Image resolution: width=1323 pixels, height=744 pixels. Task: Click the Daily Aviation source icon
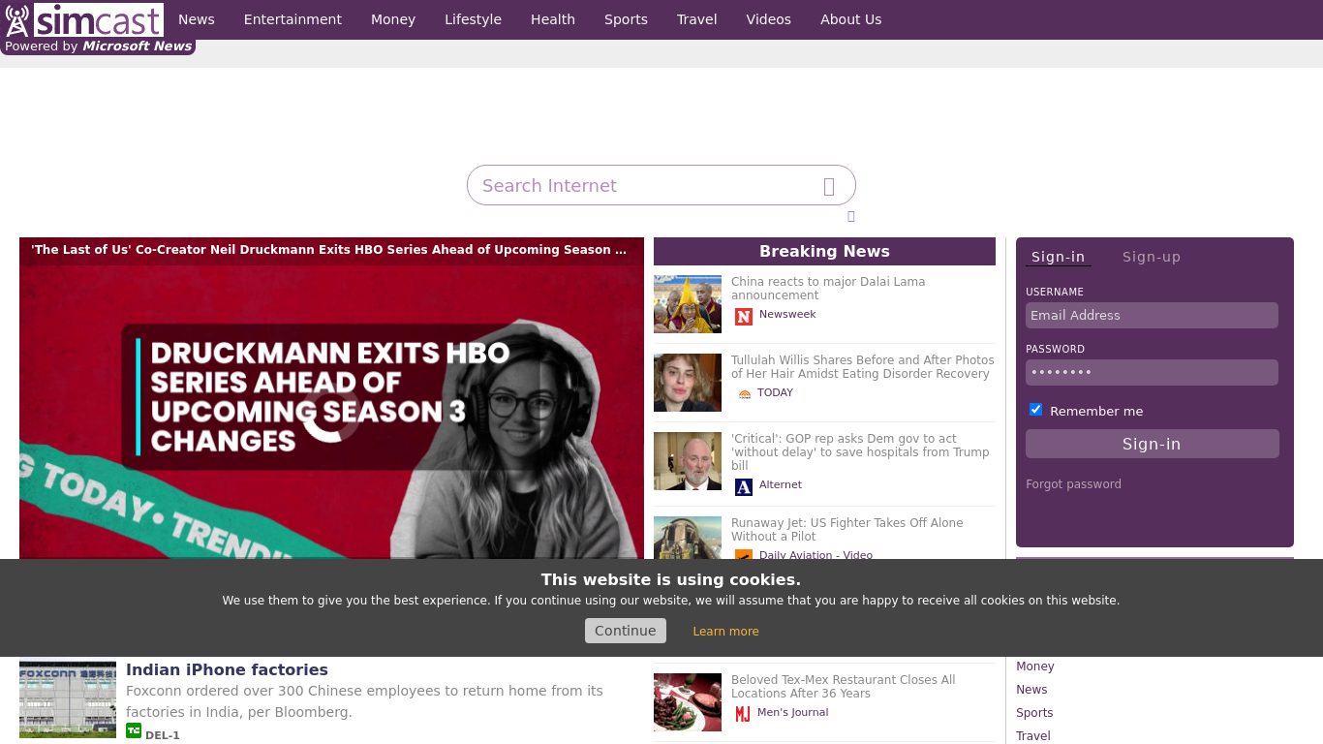tap(744, 555)
